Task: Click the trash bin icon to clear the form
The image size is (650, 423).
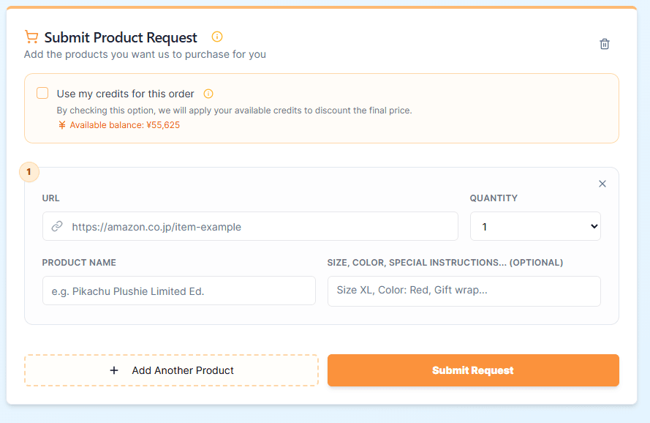Action: pyautogui.click(x=604, y=44)
